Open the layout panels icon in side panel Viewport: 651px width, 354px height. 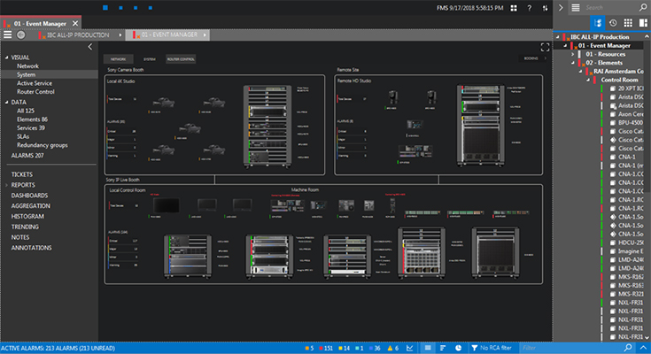click(x=642, y=22)
